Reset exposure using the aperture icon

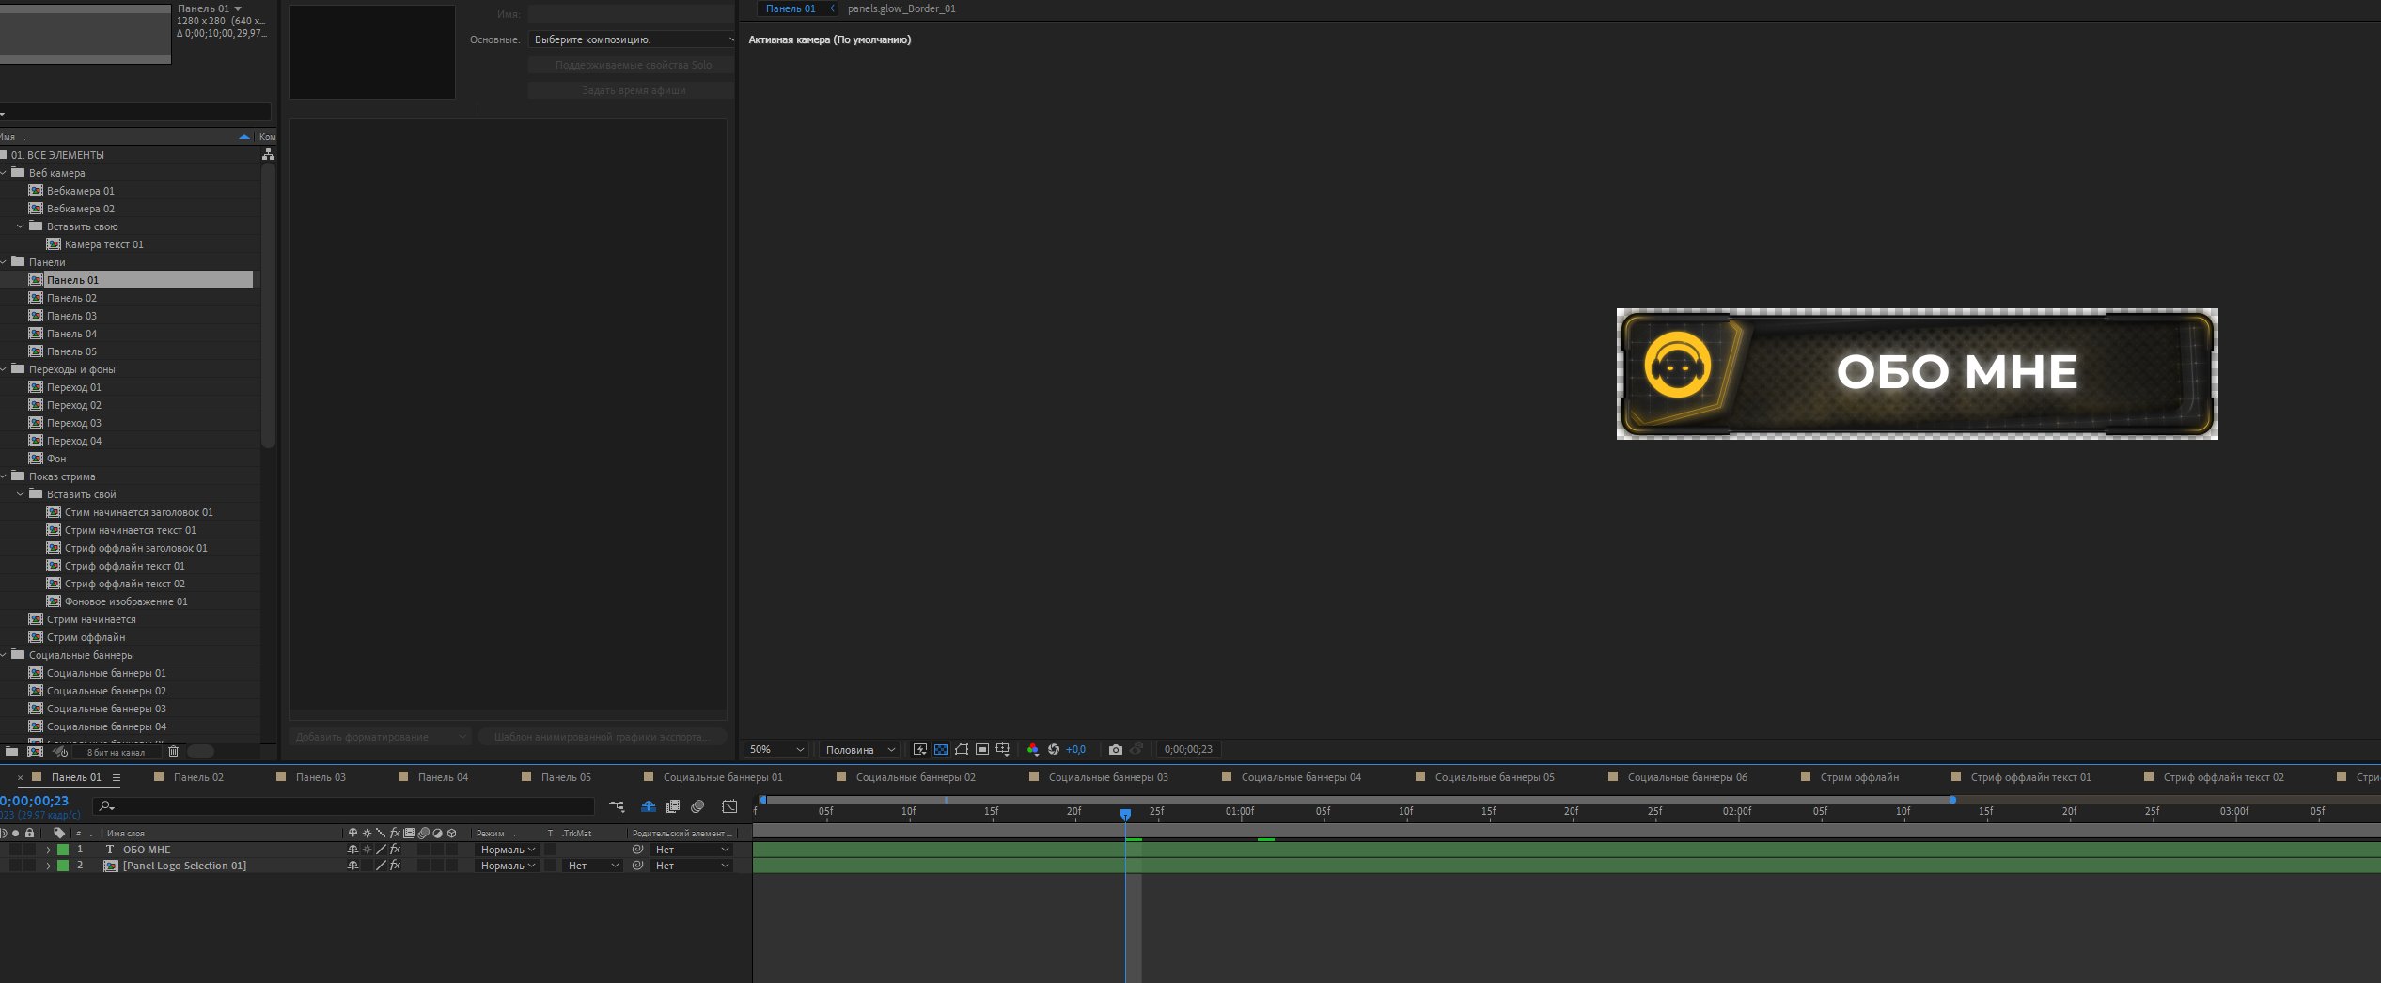[x=1054, y=750]
